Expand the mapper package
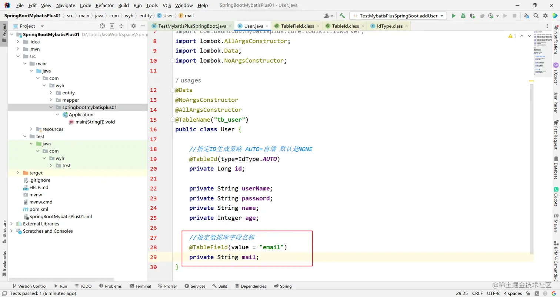 (x=51, y=100)
